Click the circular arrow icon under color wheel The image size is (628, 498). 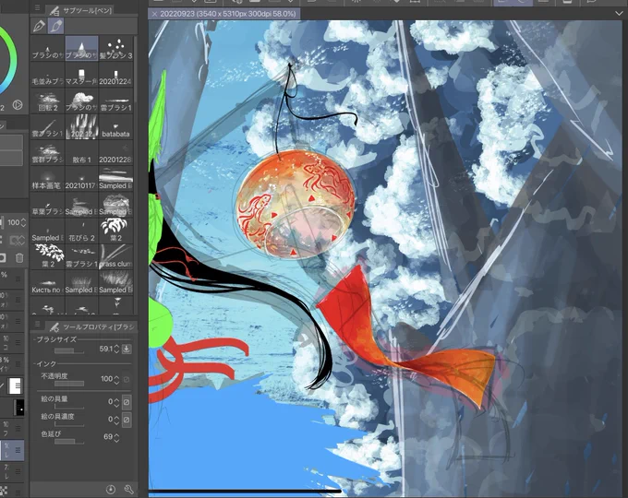(x=18, y=105)
